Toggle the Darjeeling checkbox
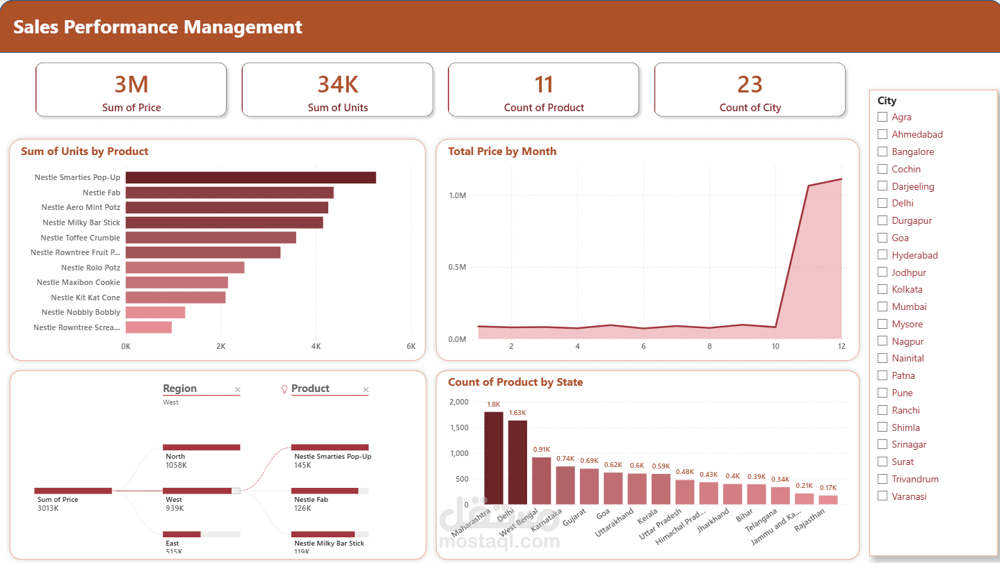The height and width of the screenshot is (563, 1000). click(882, 186)
